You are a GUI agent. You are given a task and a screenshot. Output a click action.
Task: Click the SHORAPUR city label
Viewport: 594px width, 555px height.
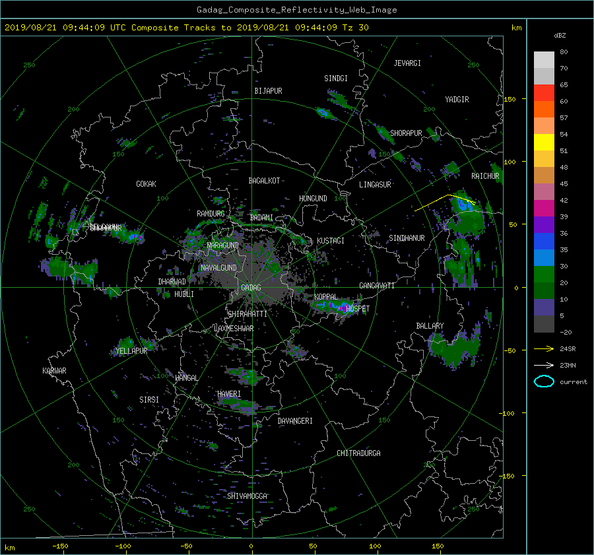(406, 133)
